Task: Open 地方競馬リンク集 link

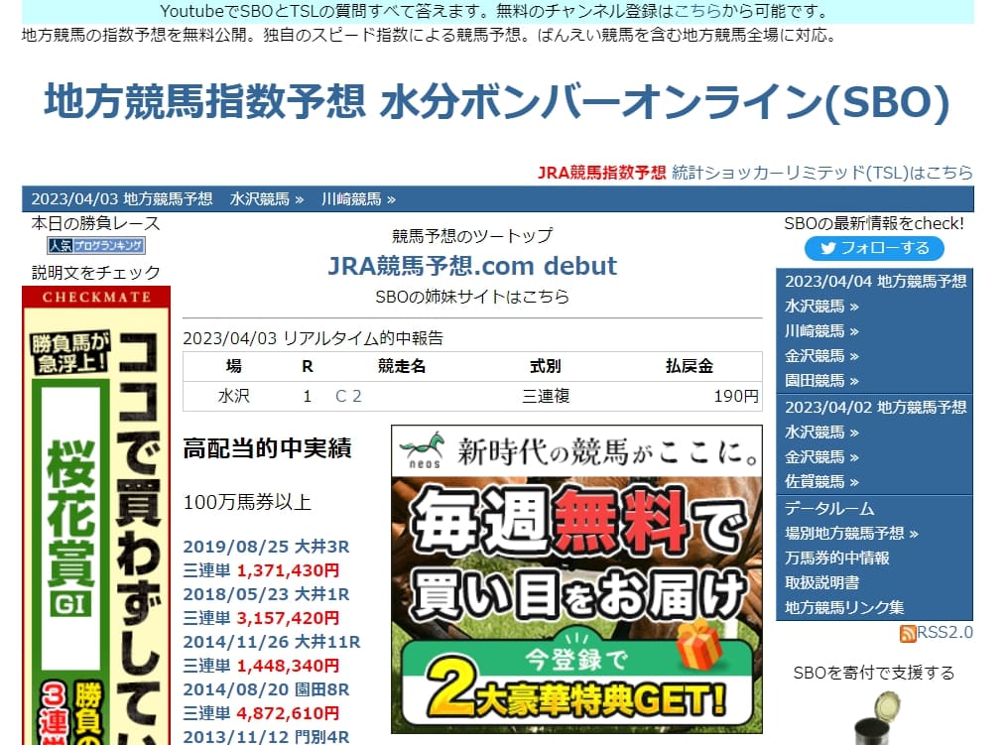Action: (844, 607)
